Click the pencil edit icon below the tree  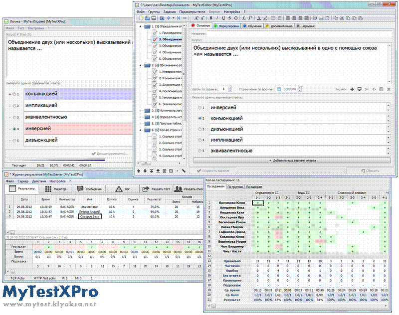[184, 171]
